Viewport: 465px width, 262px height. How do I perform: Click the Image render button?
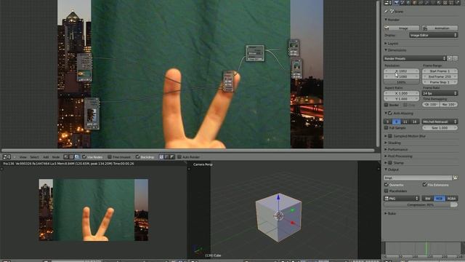click(402, 28)
